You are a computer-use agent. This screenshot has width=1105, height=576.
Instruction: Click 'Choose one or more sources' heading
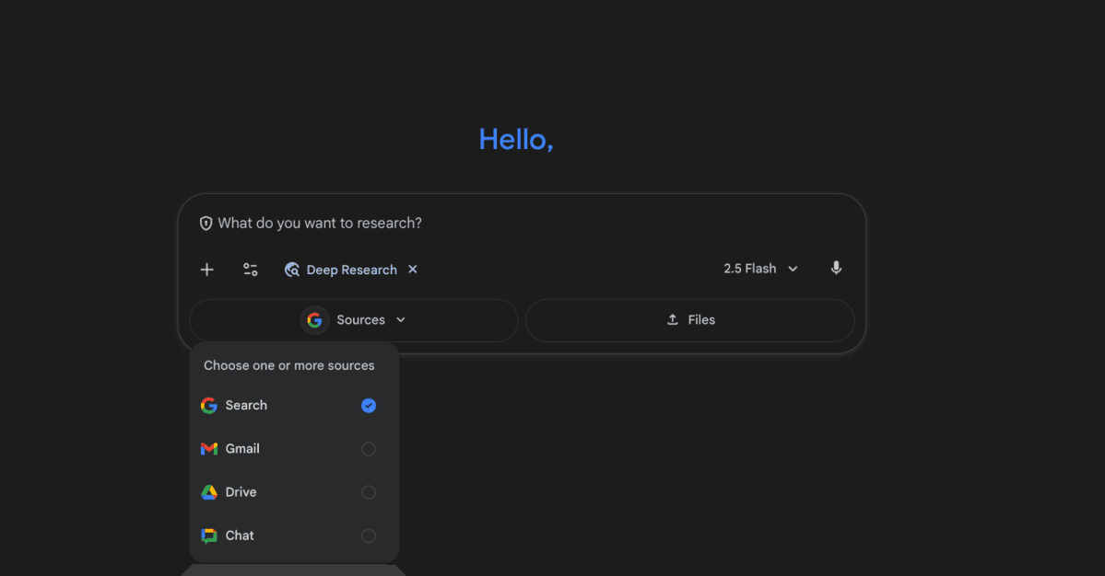point(289,365)
